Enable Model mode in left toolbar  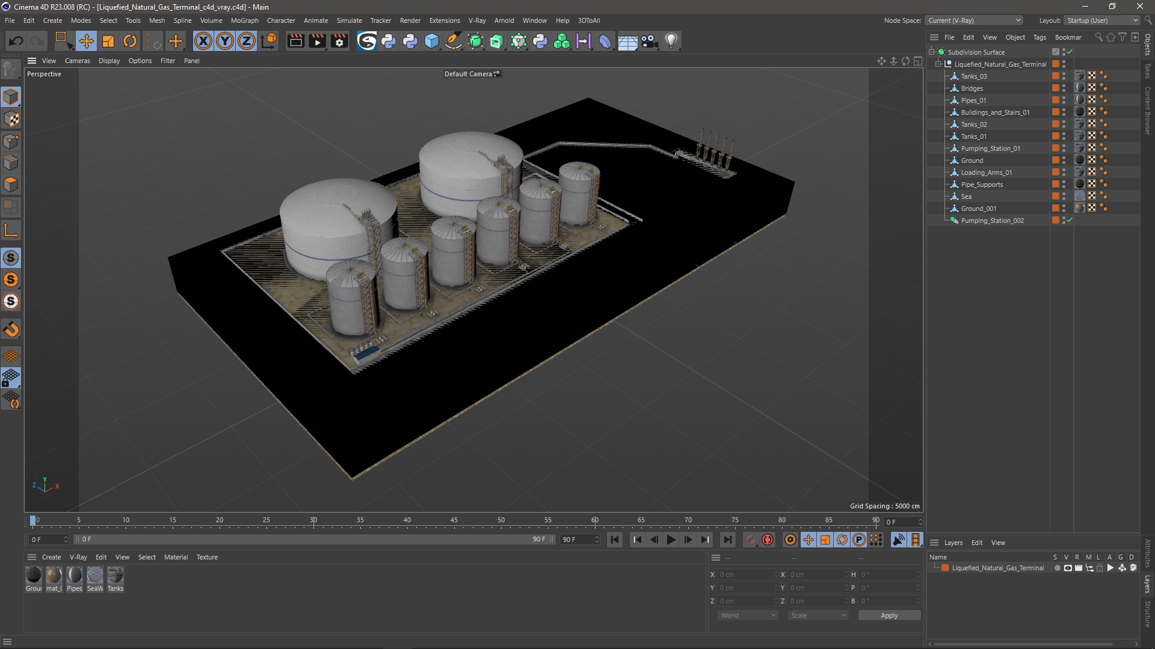(11, 97)
